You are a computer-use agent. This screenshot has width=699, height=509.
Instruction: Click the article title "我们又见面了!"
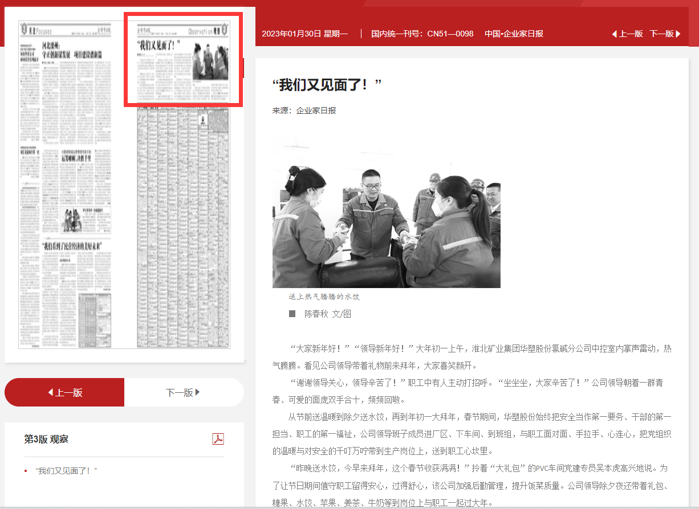coord(327,85)
